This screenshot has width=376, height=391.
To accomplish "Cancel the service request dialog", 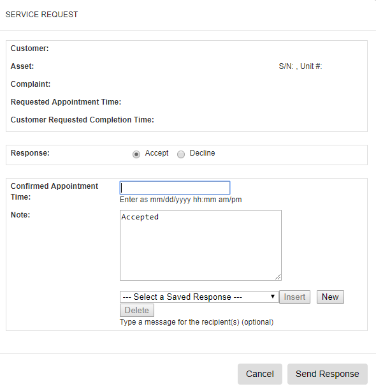I will pyautogui.click(x=260, y=374).
